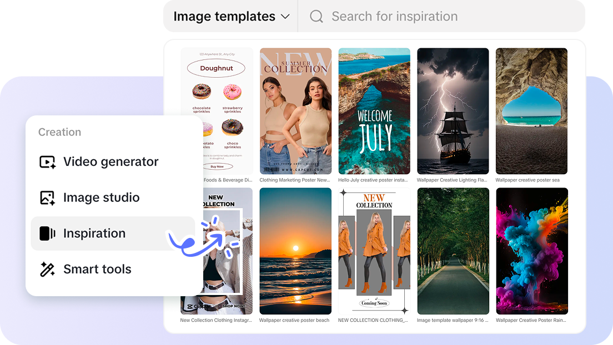Open 'Video generator' from the Creation menu
The image size is (613, 345).
pyautogui.click(x=110, y=161)
